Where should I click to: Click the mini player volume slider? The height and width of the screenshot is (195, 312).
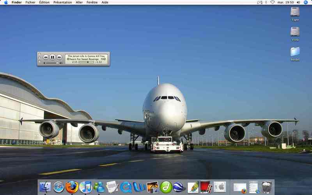52,63
